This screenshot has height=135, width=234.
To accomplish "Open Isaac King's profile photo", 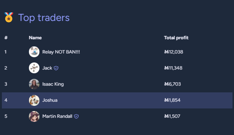I will (34, 84).
